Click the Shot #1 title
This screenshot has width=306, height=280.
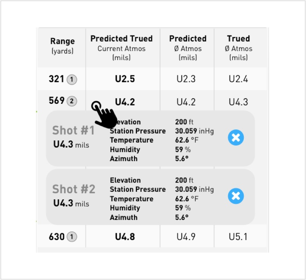click(x=74, y=130)
